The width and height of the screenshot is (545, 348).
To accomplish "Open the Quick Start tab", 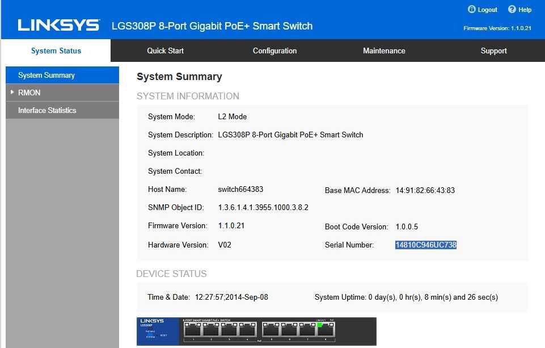I will click(166, 51).
